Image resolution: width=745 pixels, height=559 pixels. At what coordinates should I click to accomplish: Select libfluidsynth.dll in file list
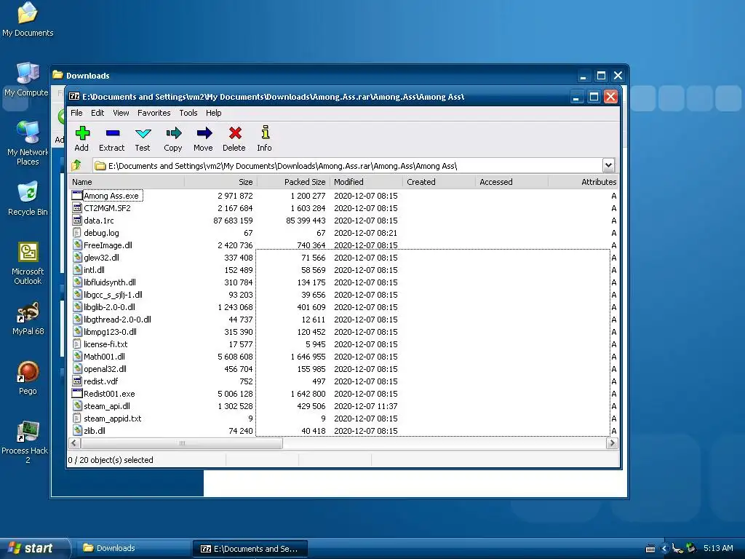pyautogui.click(x=109, y=282)
